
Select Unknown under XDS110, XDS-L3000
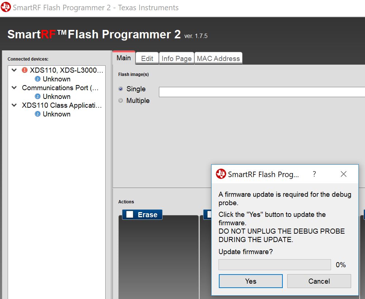click(57, 79)
